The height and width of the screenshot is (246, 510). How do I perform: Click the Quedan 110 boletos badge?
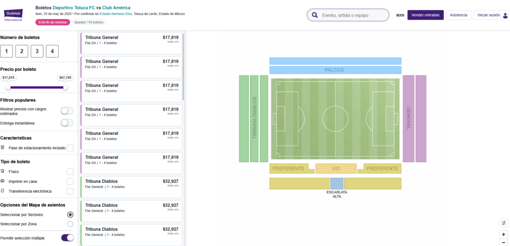(89, 22)
